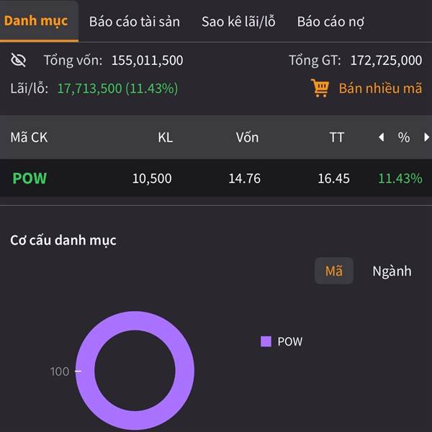
Task: Sort by the Mã CK column header
Action: 29,138
